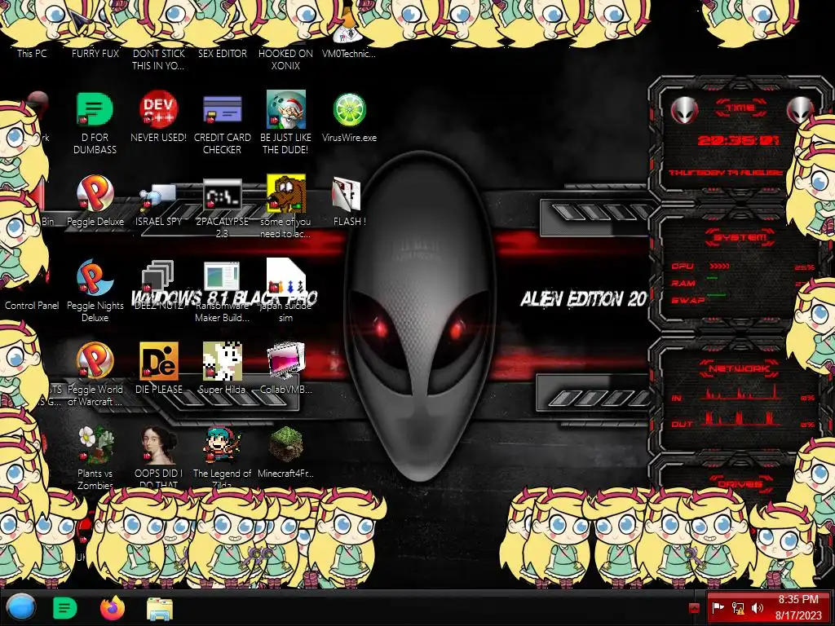This screenshot has width=835, height=626.
Task: Click the SYSTEM gadget header
Action: pos(740,237)
